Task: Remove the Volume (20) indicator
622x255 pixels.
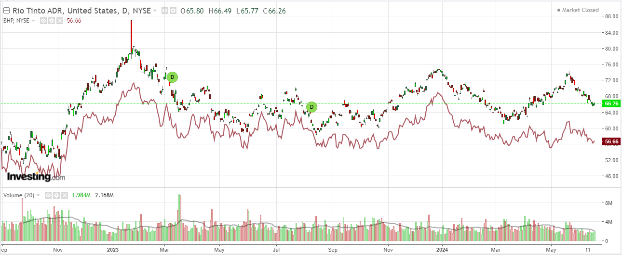Action: 65,195
